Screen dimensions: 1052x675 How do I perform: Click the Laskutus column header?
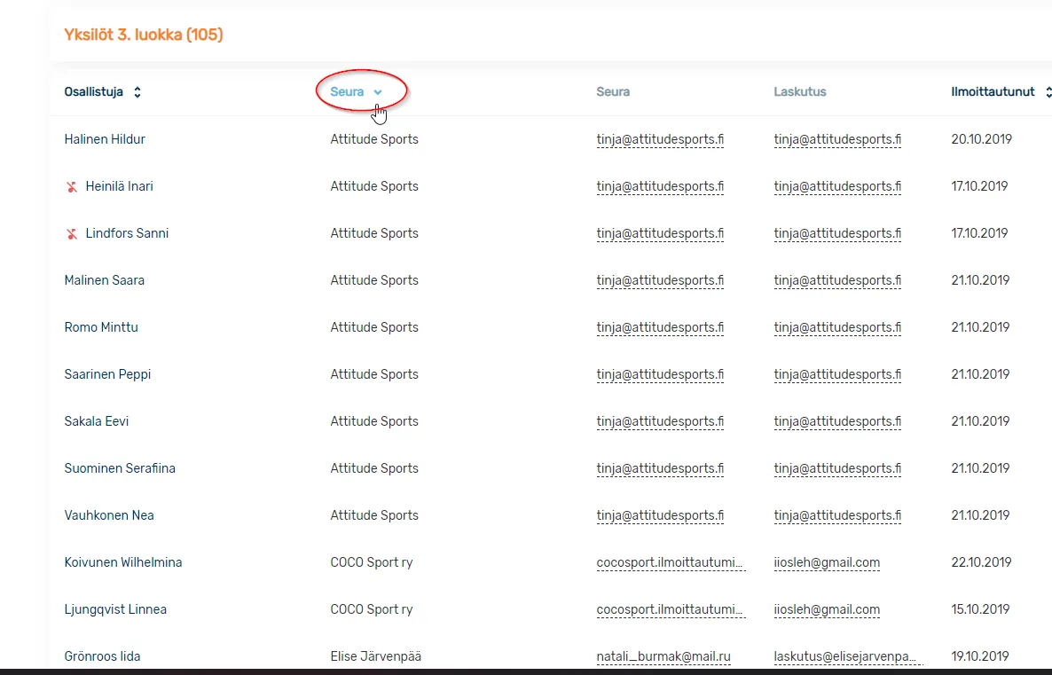[800, 92]
